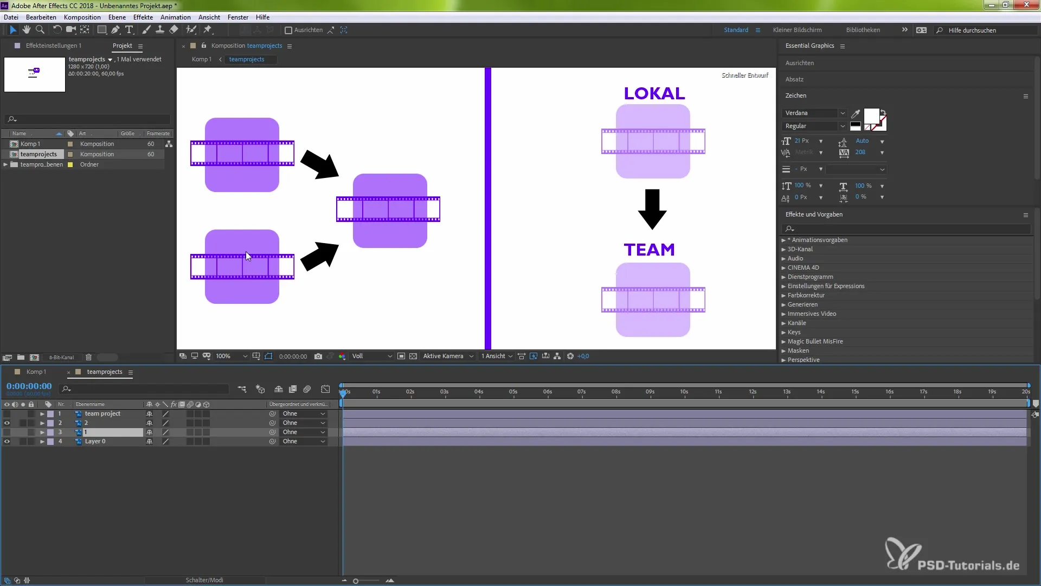Open the Regular font style dropdown
The width and height of the screenshot is (1041, 586).
pos(814,126)
